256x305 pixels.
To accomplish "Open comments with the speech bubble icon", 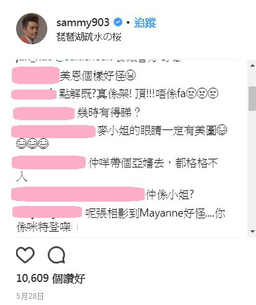I will [x=57, y=255].
